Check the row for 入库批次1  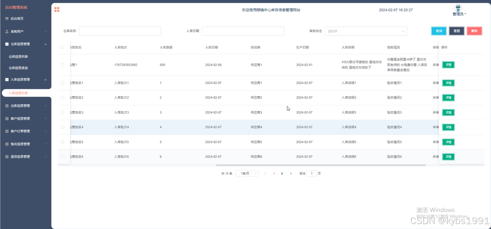[62, 83]
